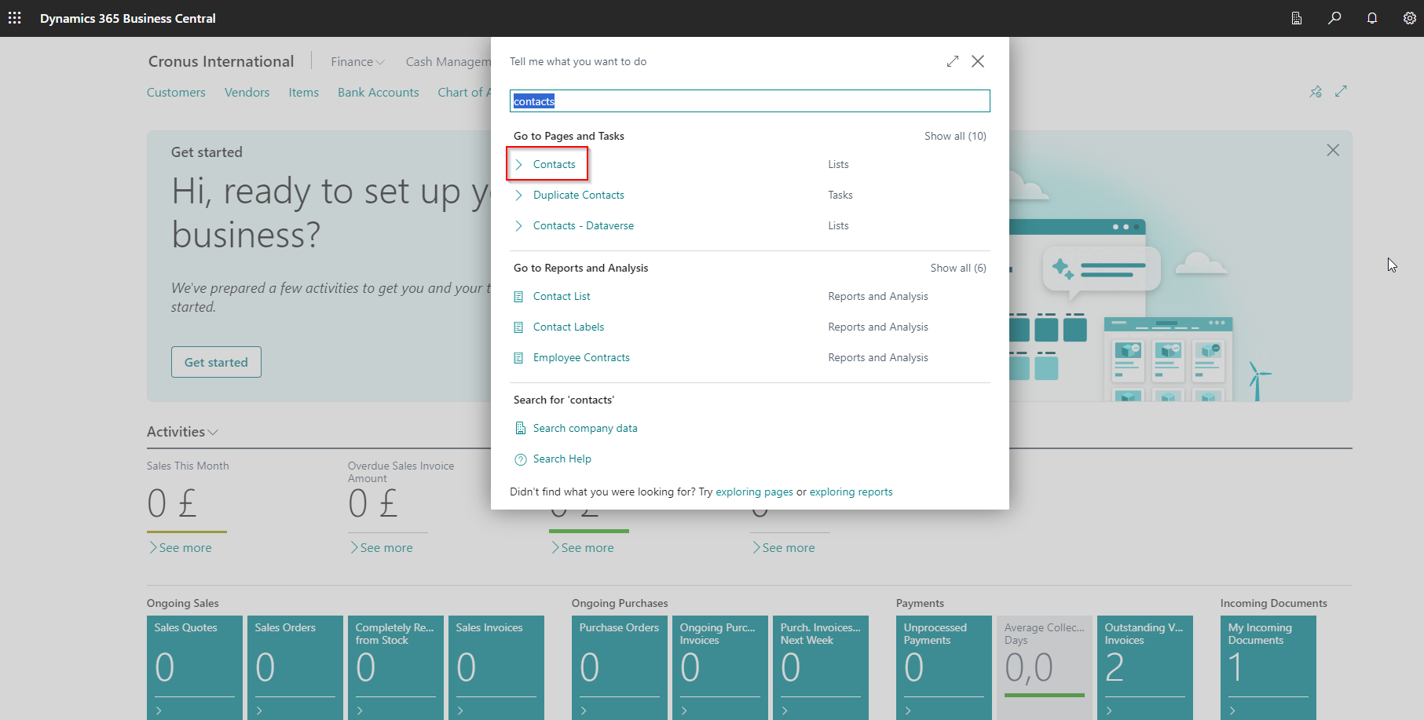Screen dimensions: 1424x720
Task: Expand the Finance menu dropdown
Action: pos(357,61)
